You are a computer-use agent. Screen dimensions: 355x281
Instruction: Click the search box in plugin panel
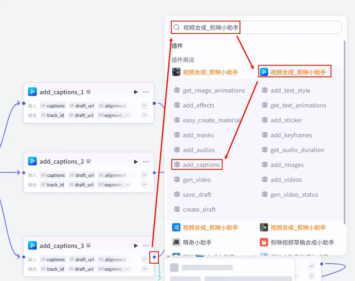[x=256, y=27]
